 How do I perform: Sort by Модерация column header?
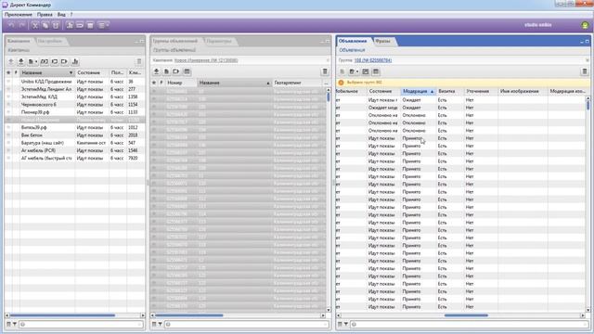click(x=418, y=91)
